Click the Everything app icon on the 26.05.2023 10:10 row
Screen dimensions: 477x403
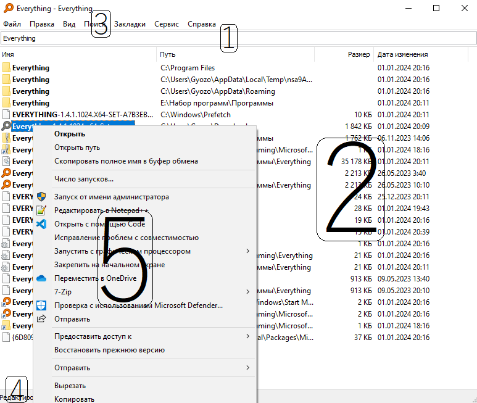click(6, 185)
